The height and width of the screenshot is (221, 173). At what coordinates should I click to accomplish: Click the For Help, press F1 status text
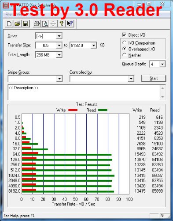(19, 216)
